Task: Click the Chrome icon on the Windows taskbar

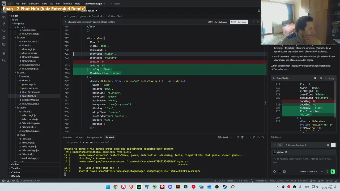Action: 116,187
